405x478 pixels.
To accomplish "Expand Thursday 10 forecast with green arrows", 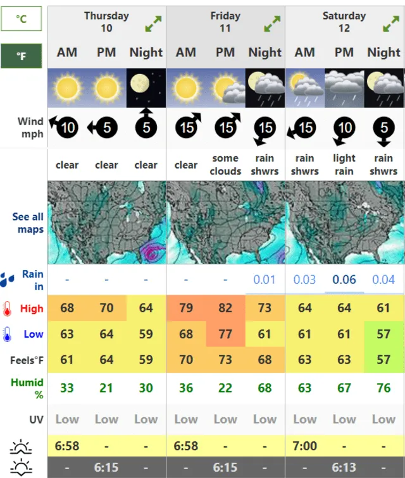I will (x=153, y=25).
